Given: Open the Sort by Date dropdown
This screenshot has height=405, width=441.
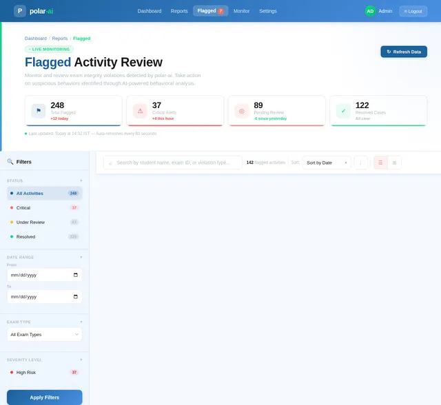Looking at the screenshot, I should click(327, 163).
